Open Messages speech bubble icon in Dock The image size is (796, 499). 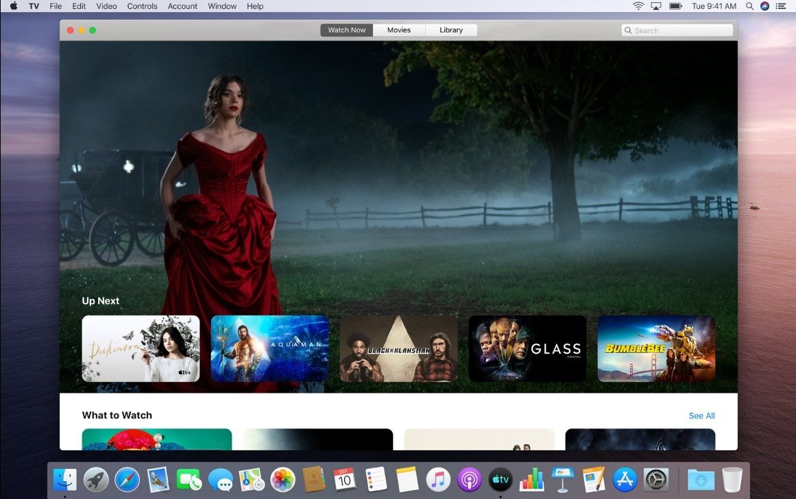(x=220, y=479)
